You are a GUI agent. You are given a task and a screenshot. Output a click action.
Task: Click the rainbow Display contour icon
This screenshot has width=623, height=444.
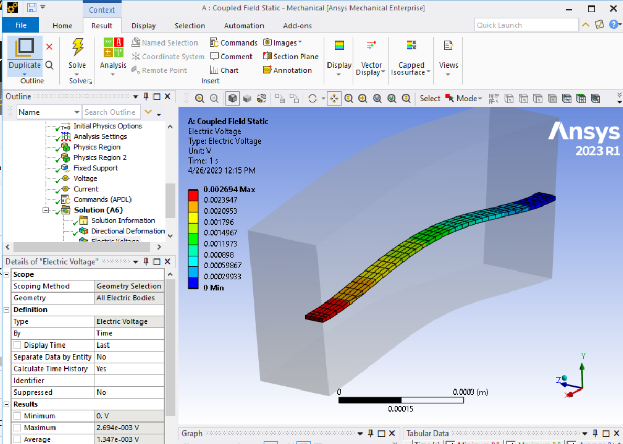(340, 46)
